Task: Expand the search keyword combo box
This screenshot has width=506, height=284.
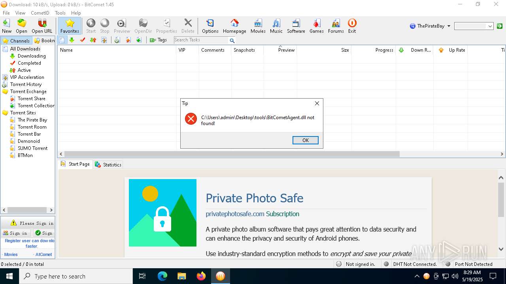Action: tap(490, 26)
